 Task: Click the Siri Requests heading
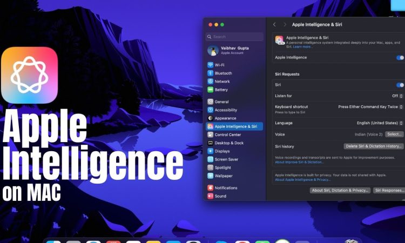(287, 74)
